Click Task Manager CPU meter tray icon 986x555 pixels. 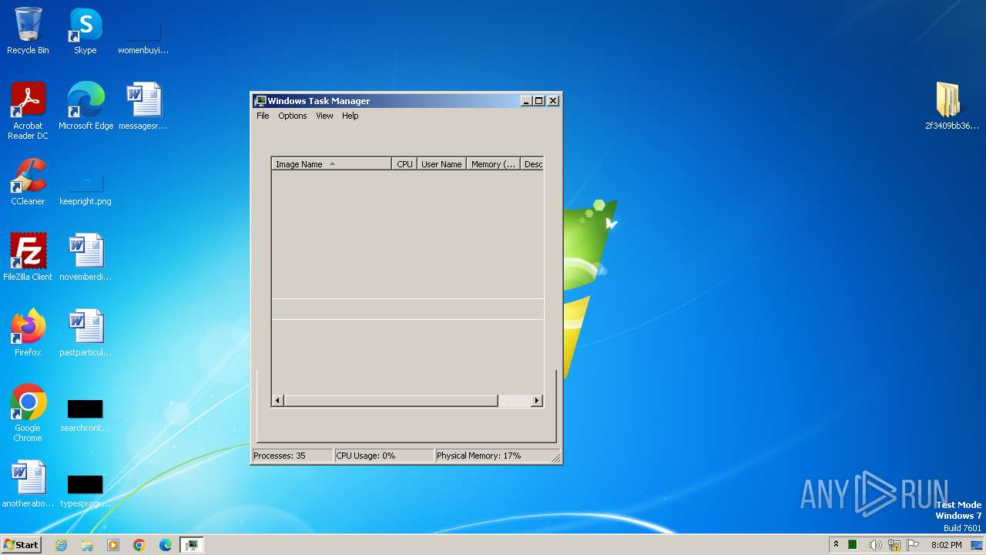click(854, 545)
